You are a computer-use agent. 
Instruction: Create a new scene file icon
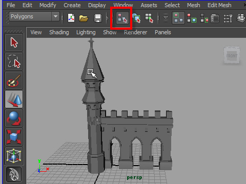click(71, 18)
